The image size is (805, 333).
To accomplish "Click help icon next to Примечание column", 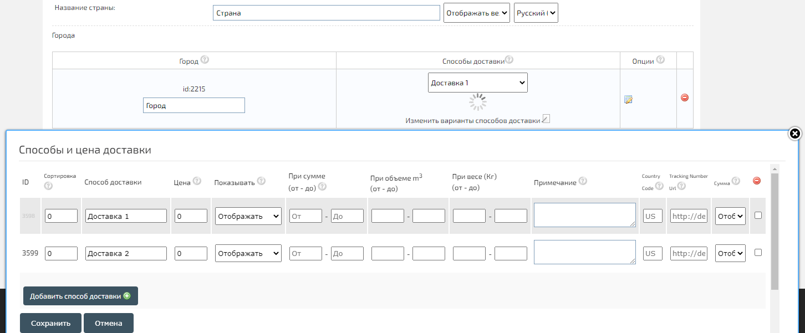I will [x=583, y=181].
